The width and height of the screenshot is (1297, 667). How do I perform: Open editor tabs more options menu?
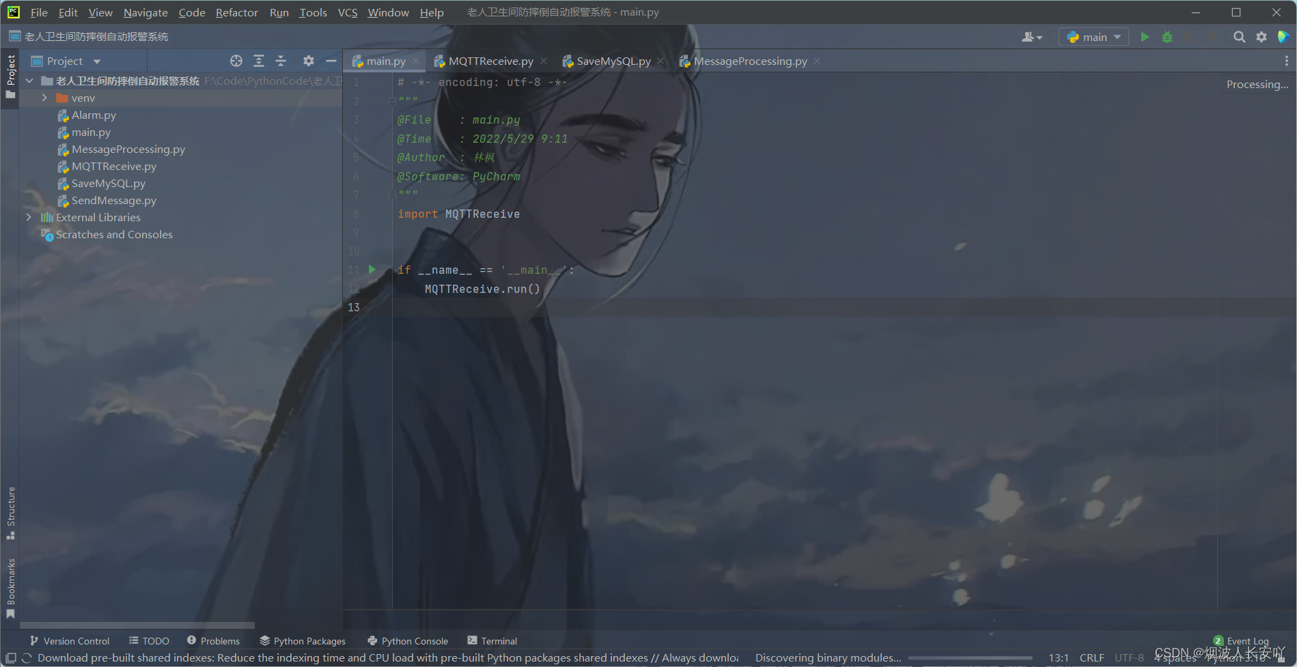pos(1287,61)
